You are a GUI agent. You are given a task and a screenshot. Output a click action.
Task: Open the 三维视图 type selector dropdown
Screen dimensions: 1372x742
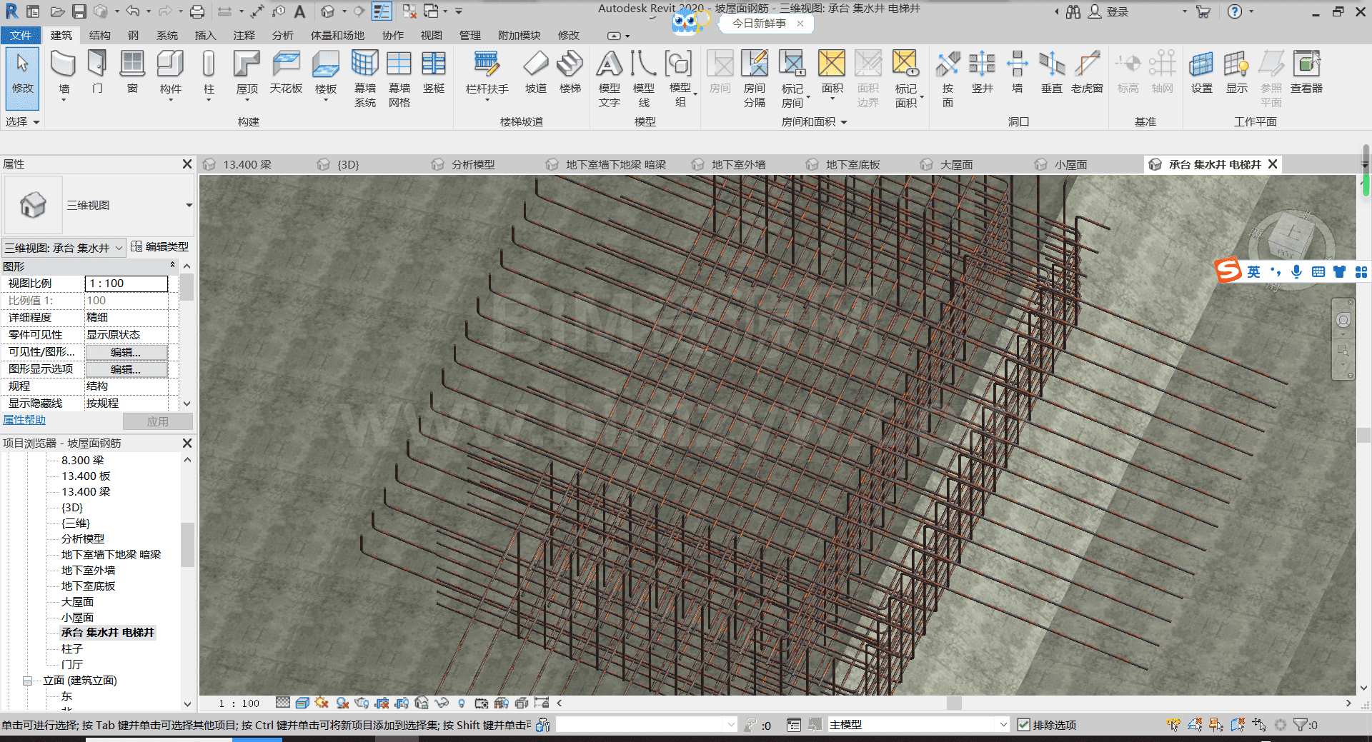coord(189,206)
